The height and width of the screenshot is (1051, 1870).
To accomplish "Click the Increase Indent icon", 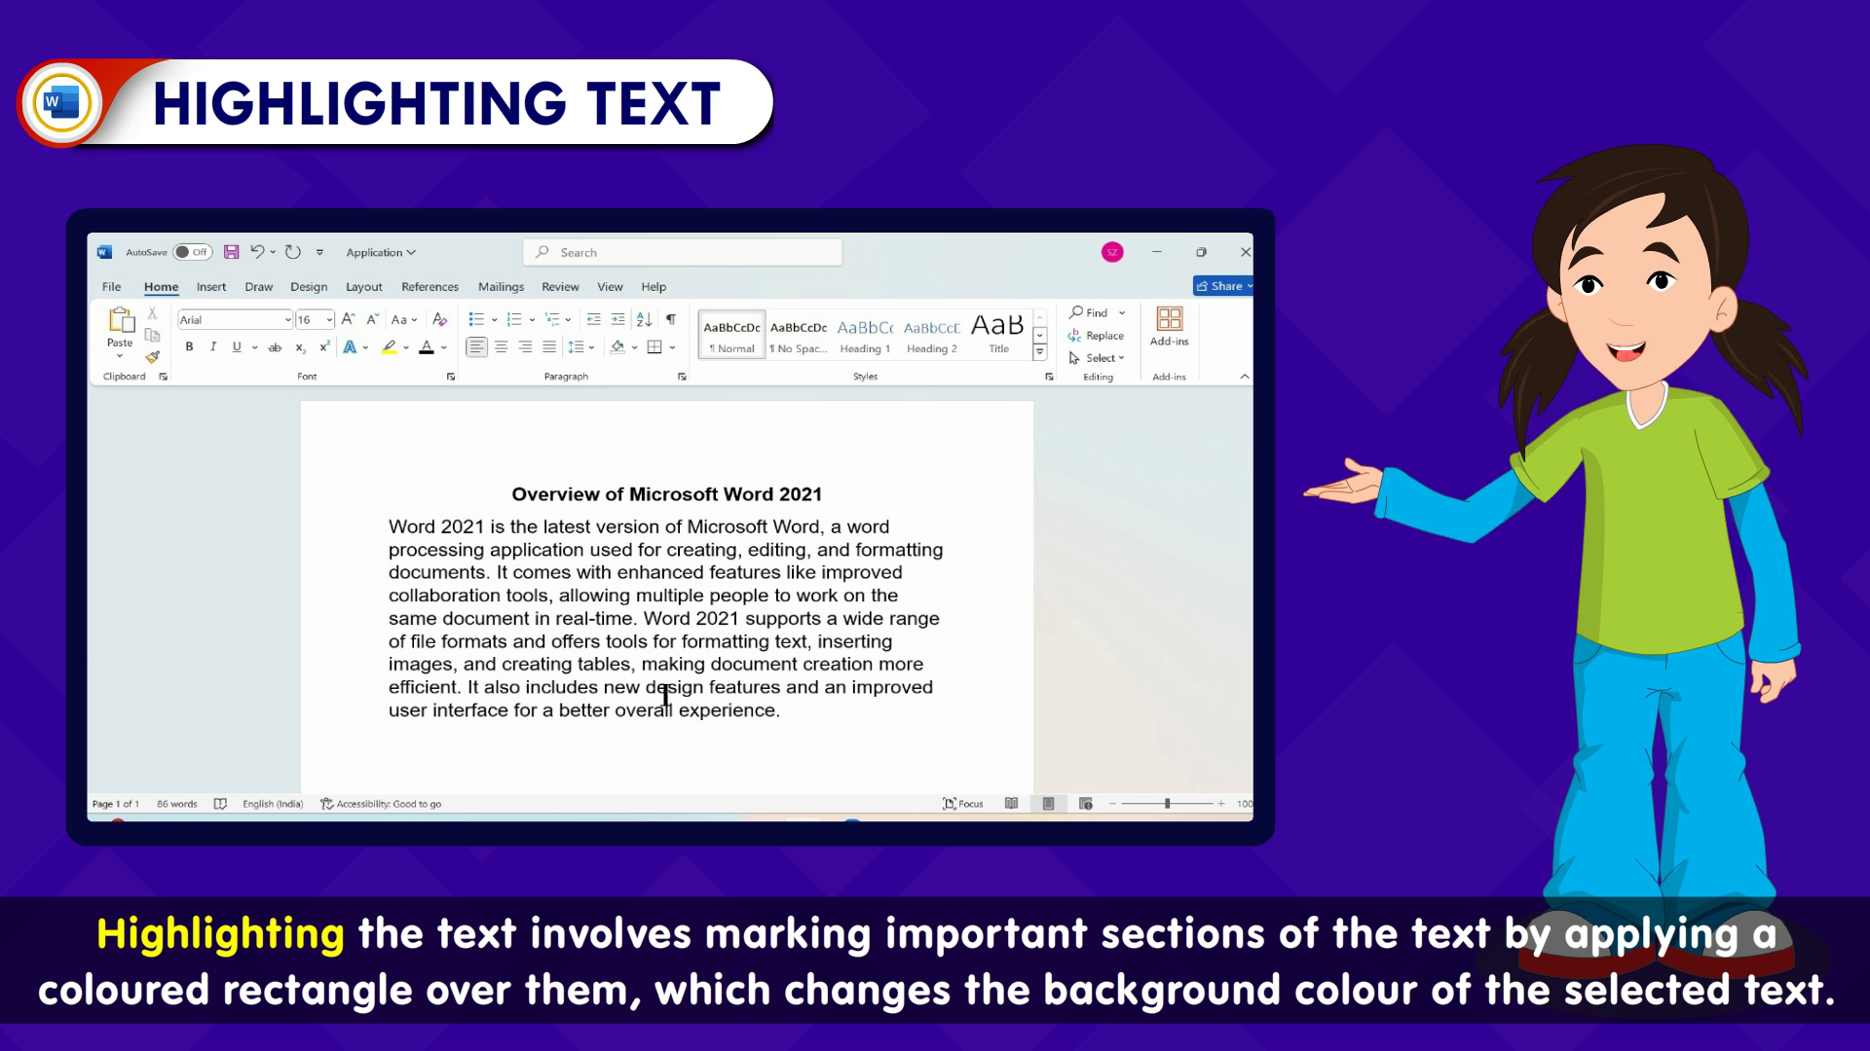I will (617, 319).
